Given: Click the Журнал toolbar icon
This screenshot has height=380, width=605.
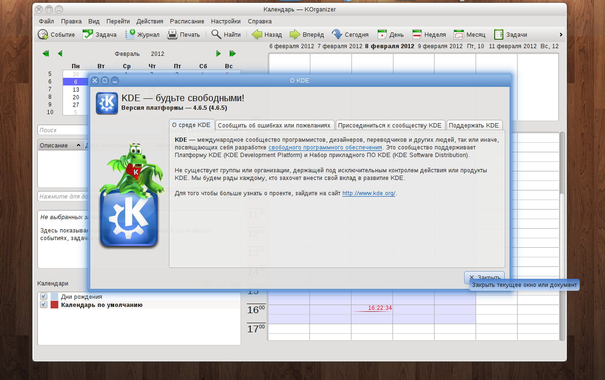Looking at the screenshot, I should pyautogui.click(x=130, y=34).
